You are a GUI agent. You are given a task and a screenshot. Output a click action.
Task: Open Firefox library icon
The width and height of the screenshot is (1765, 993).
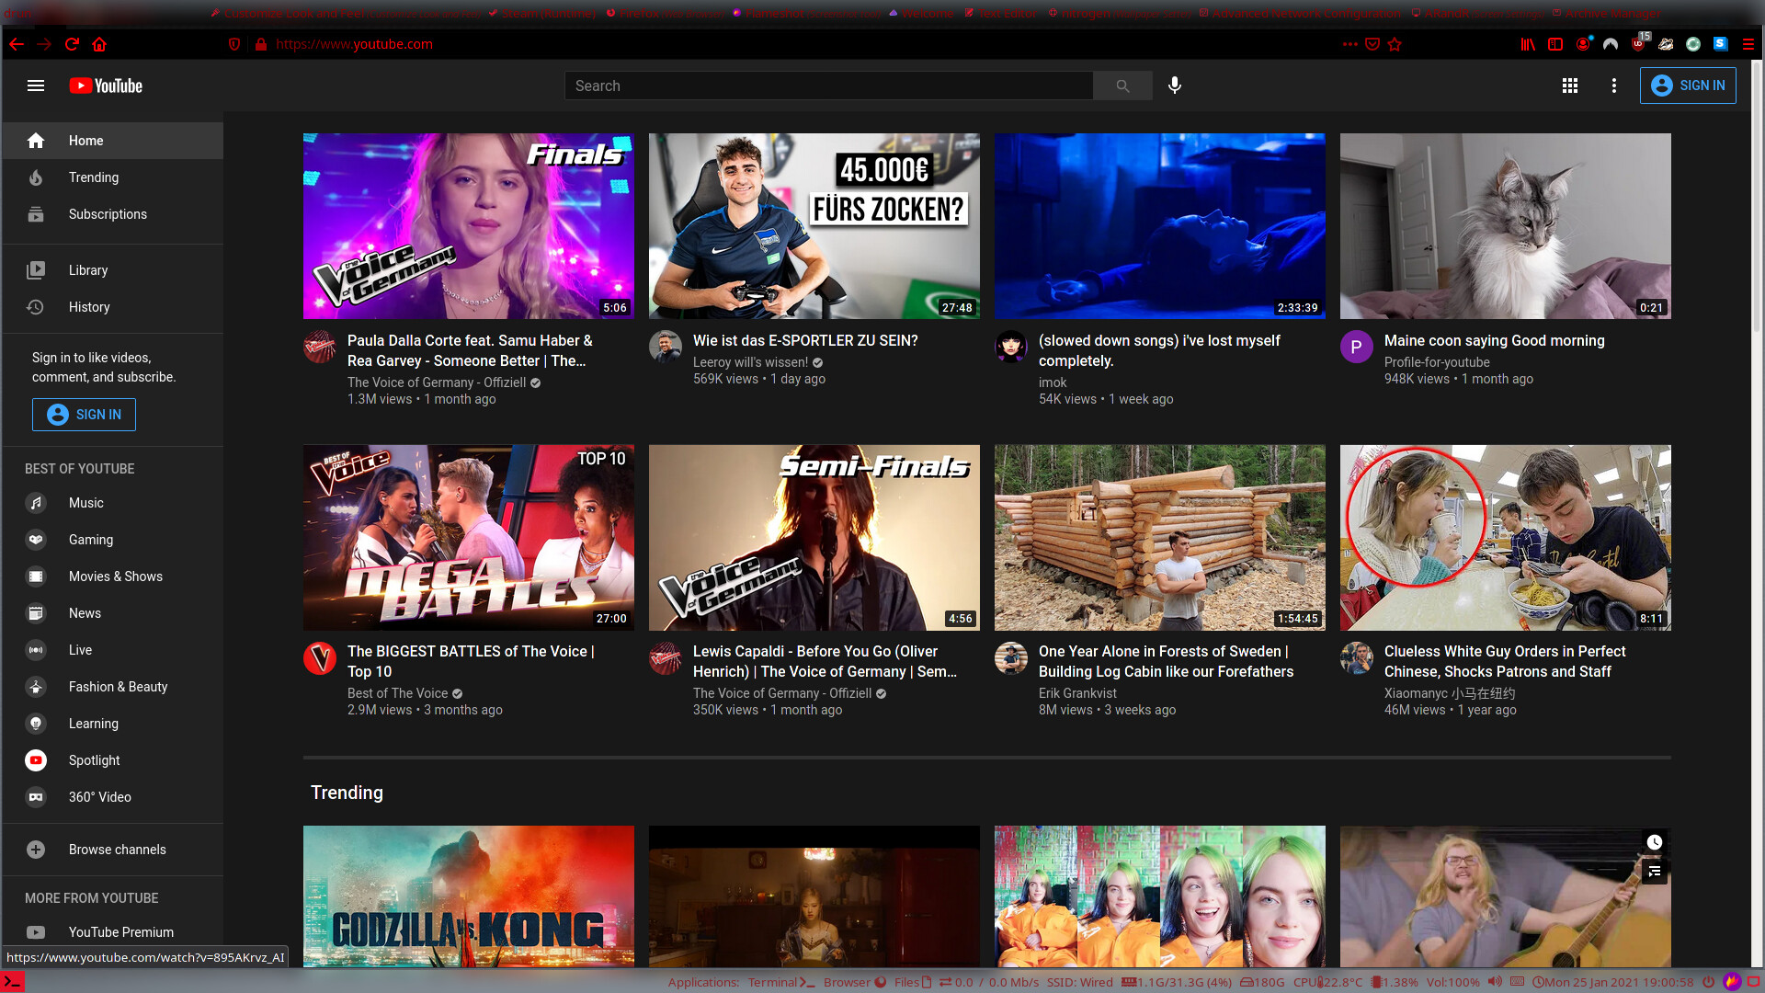pos(1528,44)
